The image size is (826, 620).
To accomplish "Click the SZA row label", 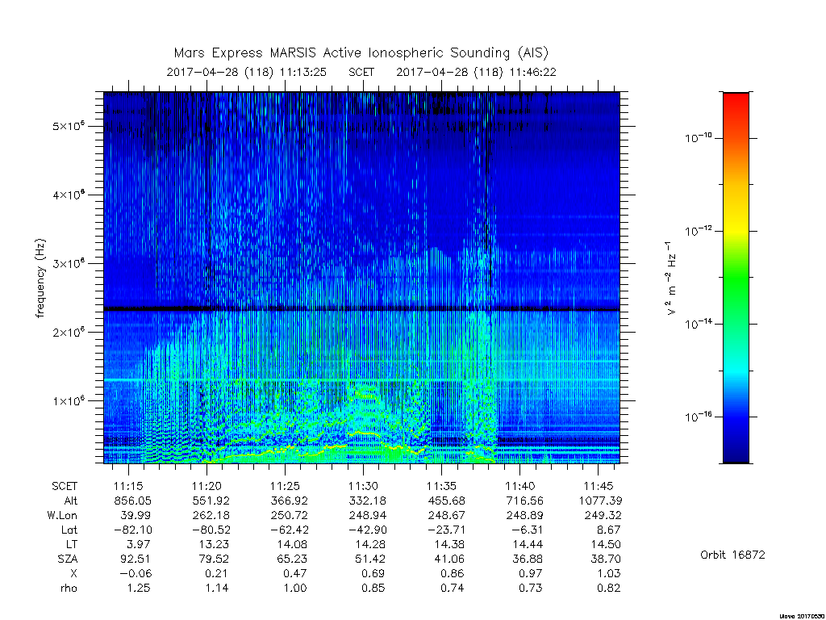I will [68, 559].
